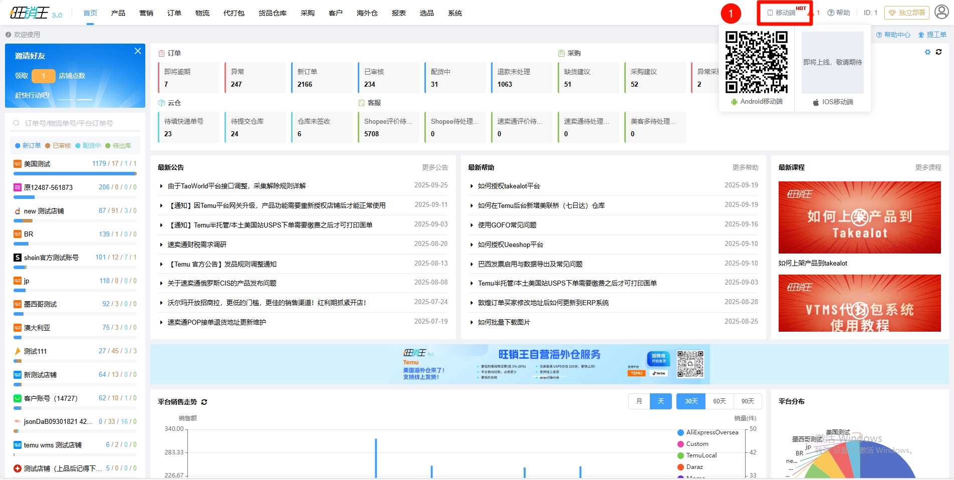Open the 系统 menu

455,13
